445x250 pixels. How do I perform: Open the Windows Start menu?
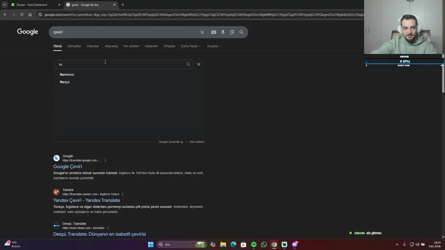point(151,244)
